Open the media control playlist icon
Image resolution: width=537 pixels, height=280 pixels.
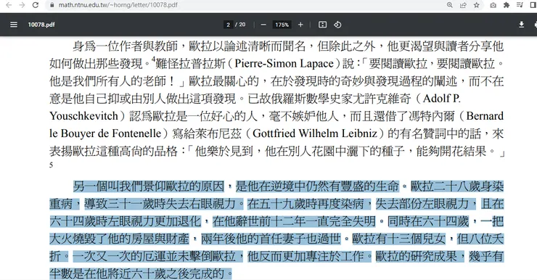pos(520,5)
